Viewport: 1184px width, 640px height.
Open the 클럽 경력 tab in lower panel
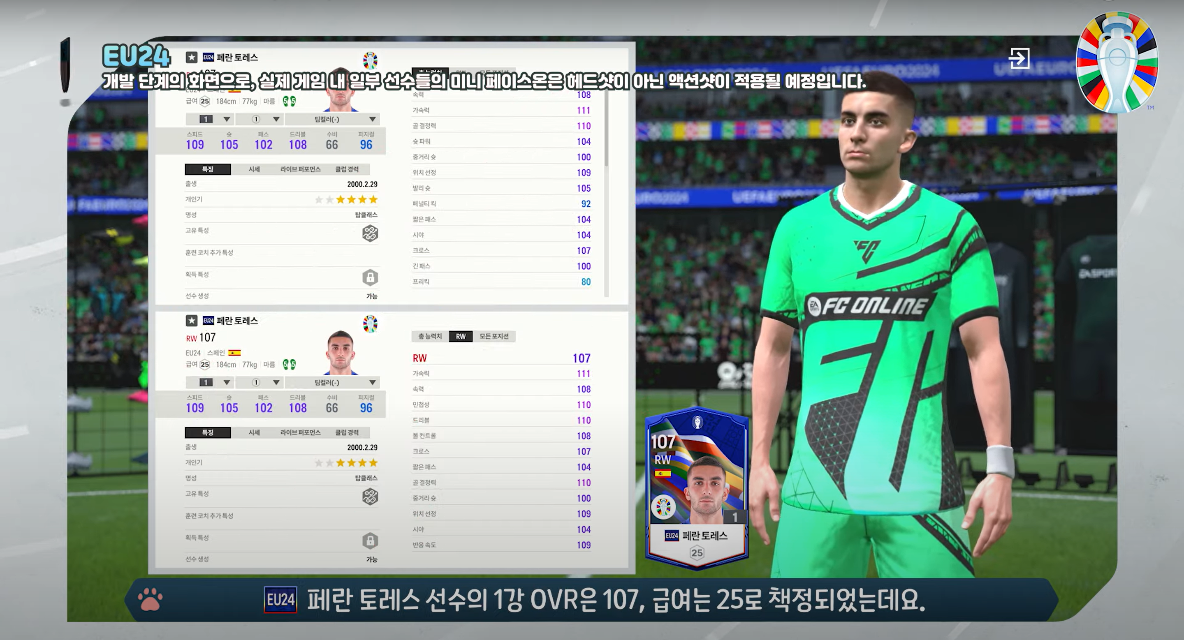pos(347,432)
